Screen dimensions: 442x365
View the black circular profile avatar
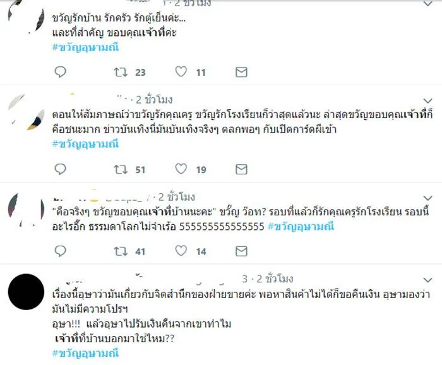26,292
